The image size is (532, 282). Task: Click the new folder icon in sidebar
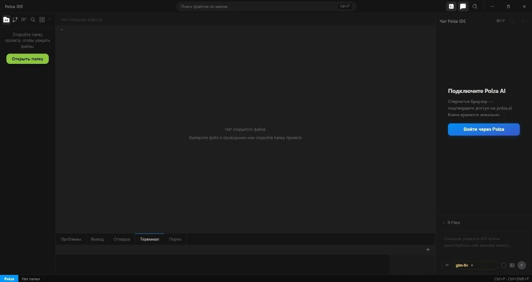pos(24,19)
